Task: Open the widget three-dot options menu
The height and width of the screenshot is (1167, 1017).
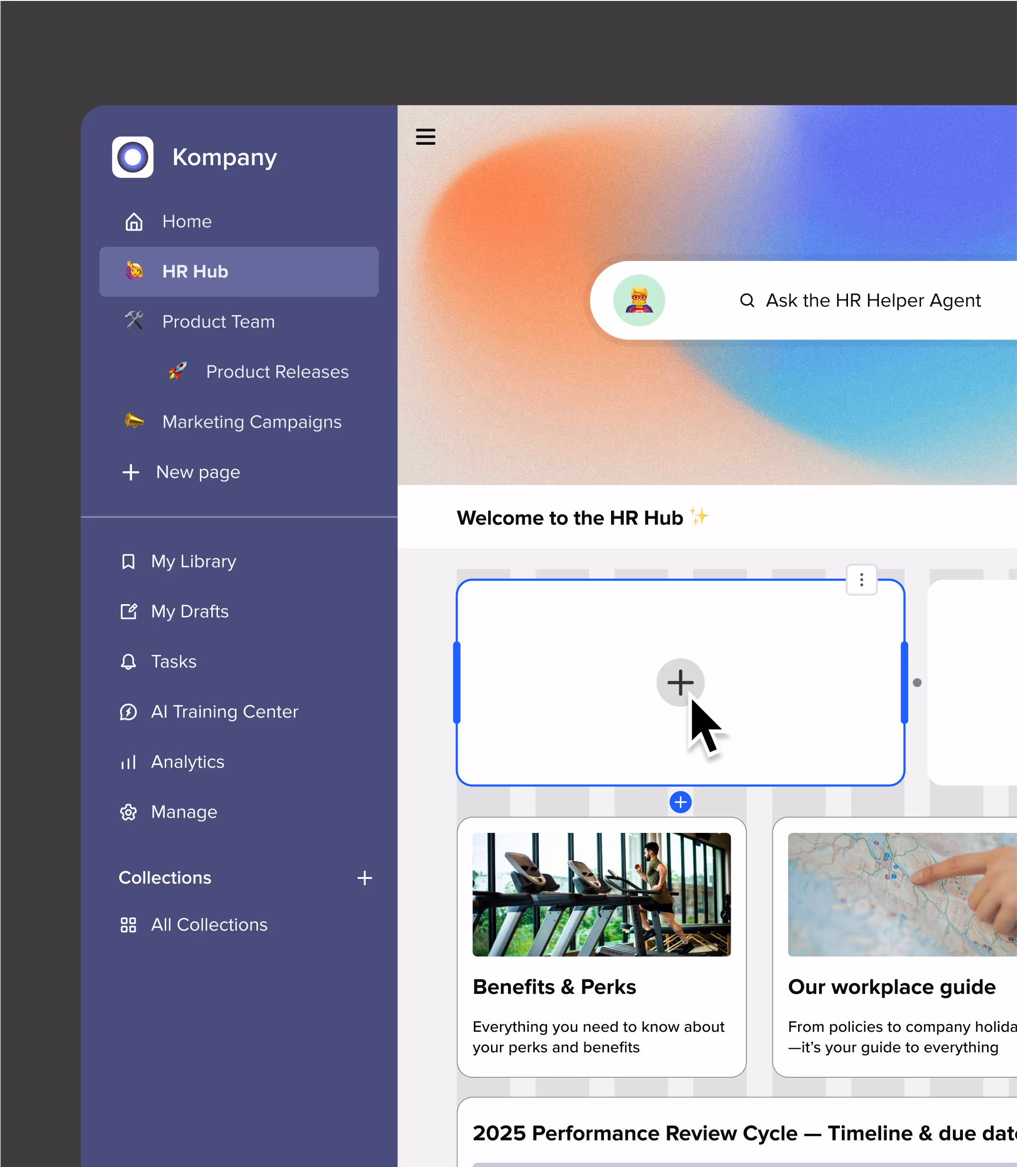Action: pyautogui.click(x=861, y=579)
